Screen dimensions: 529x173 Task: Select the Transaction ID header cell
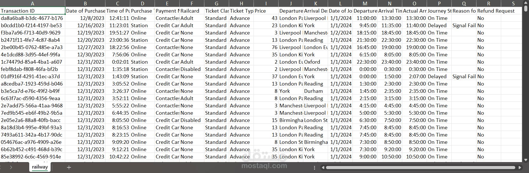click(33, 11)
